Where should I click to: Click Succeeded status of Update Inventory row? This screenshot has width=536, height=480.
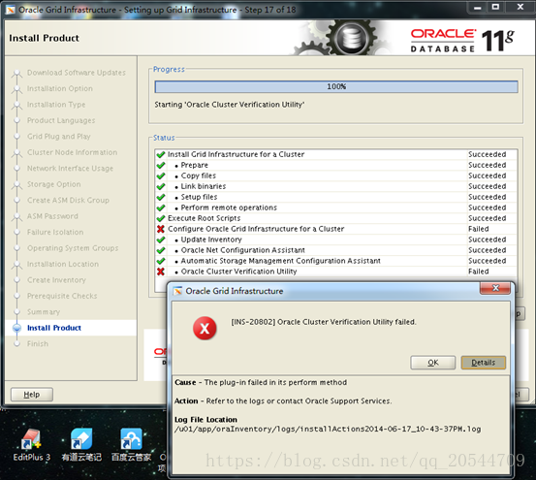[x=488, y=240]
